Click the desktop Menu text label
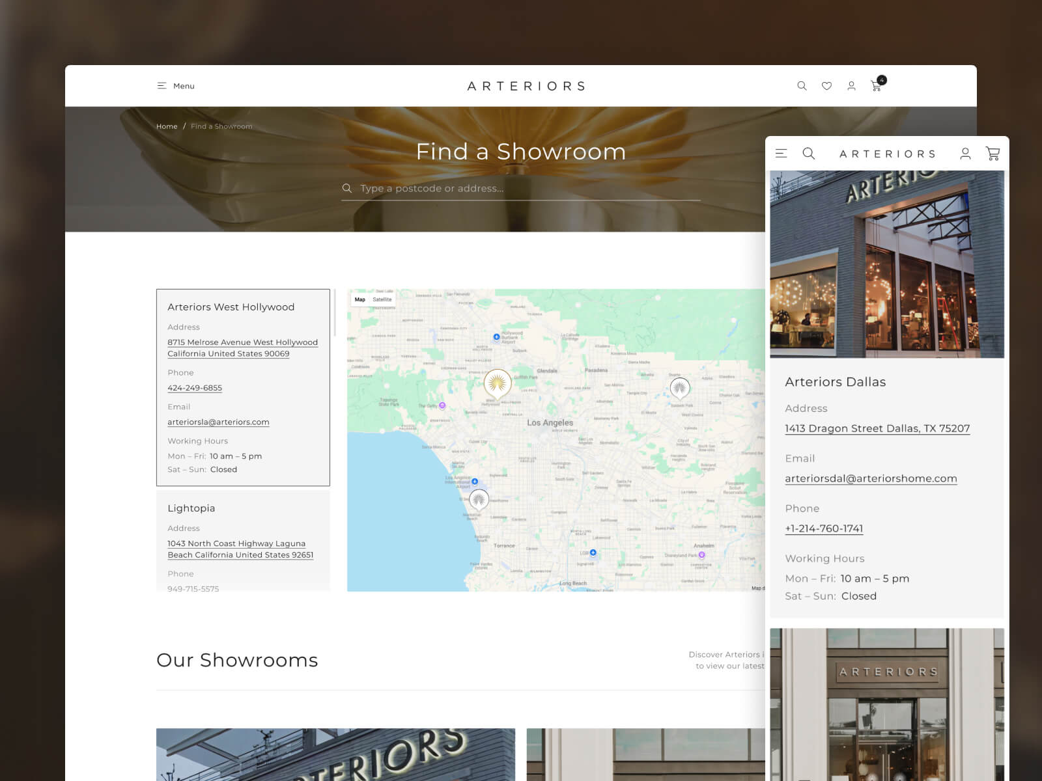The image size is (1042, 781). [x=184, y=86]
